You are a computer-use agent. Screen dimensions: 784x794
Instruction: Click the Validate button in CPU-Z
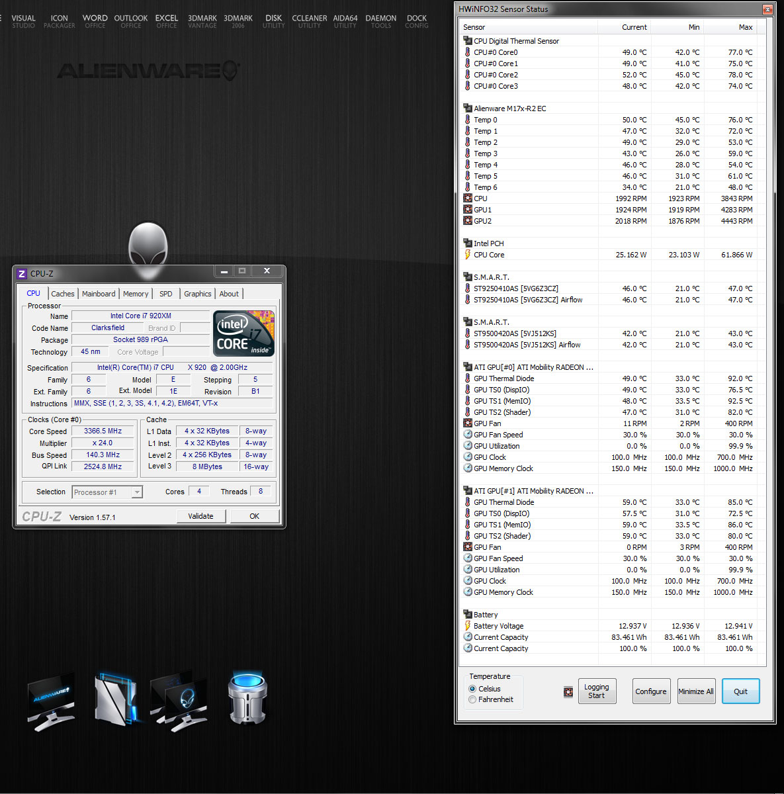pyautogui.click(x=200, y=516)
